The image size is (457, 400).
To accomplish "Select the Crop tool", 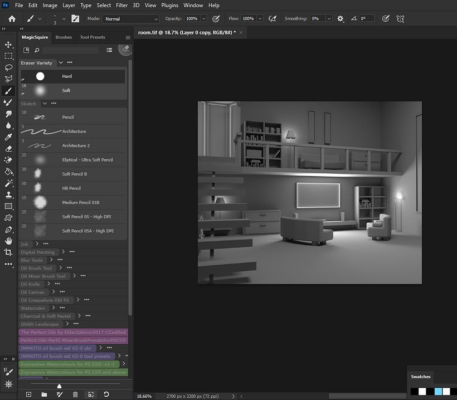I will (x=8, y=252).
